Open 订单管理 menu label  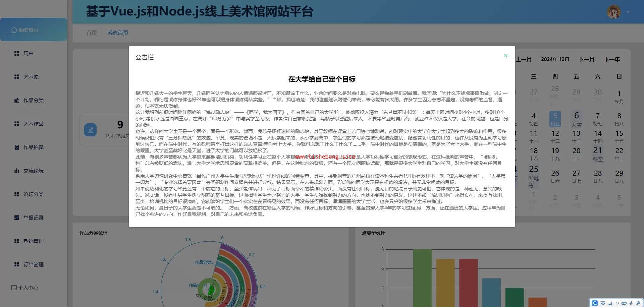[x=34, y=264]
